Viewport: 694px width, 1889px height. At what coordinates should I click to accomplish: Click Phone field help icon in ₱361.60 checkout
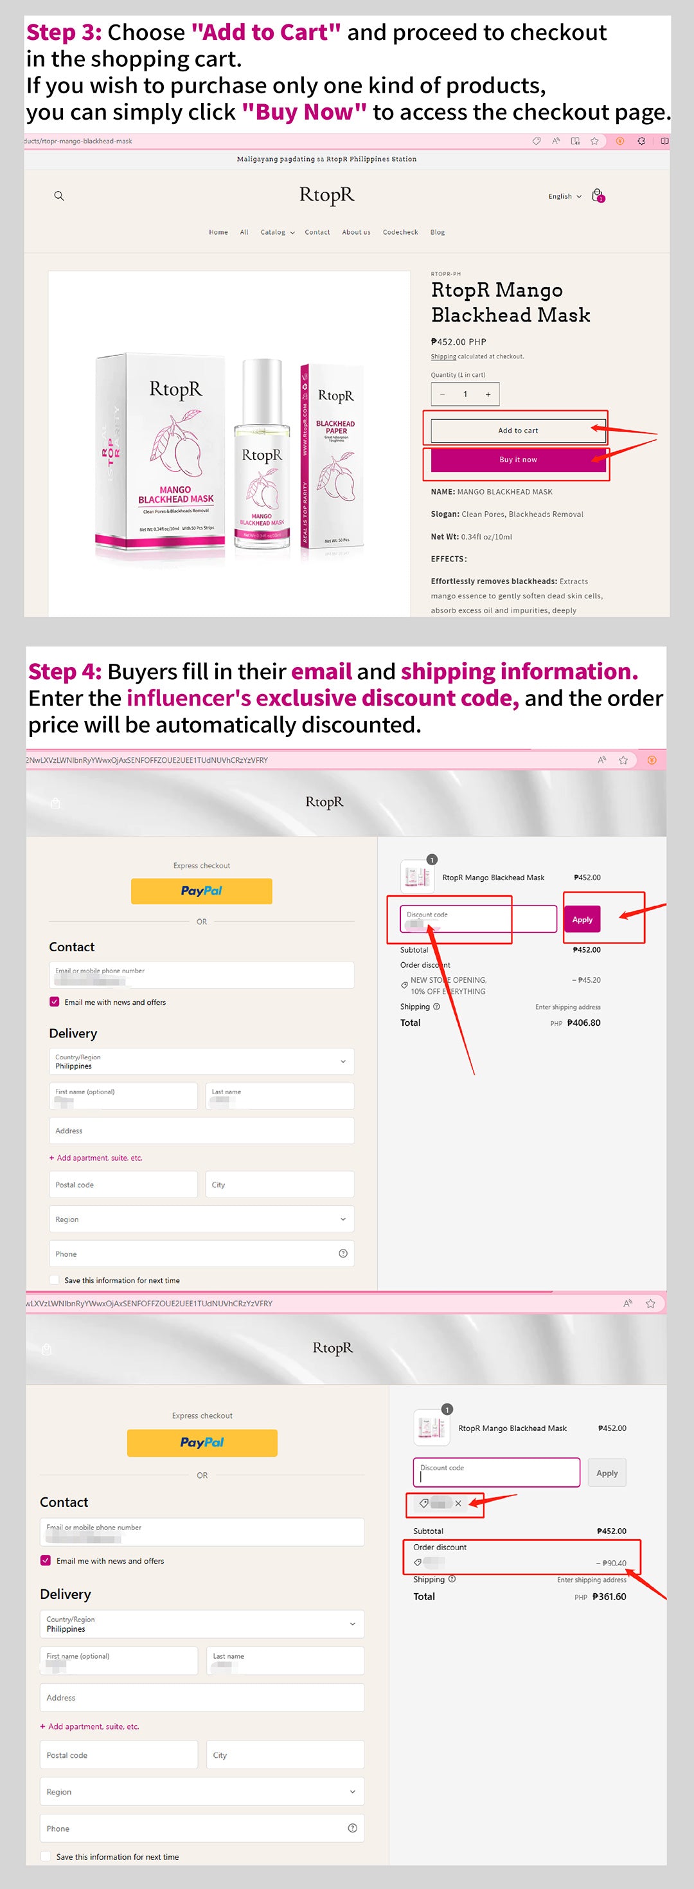click(x=353, y=1827)
